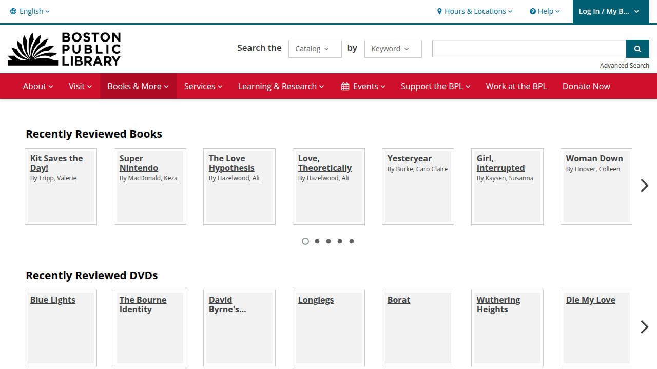Open author link Hoover, Colleen
Screen dimensions: 657x369
(593, 169)
